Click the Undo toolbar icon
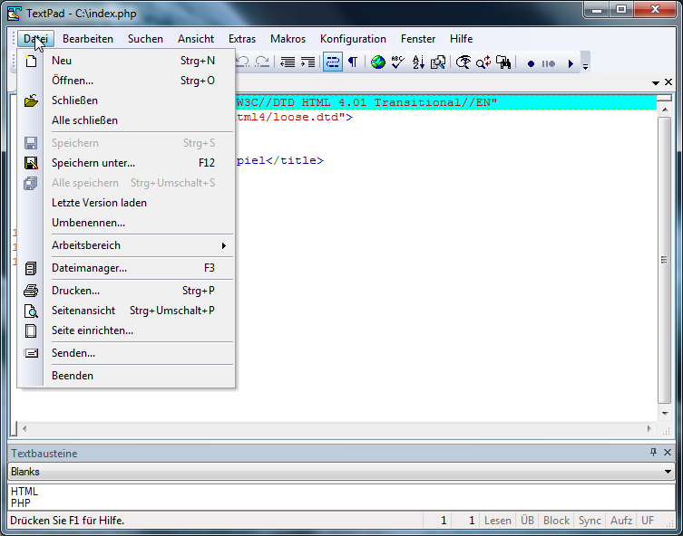The height and width of the screenshot is (536, 683). [242, 62]
